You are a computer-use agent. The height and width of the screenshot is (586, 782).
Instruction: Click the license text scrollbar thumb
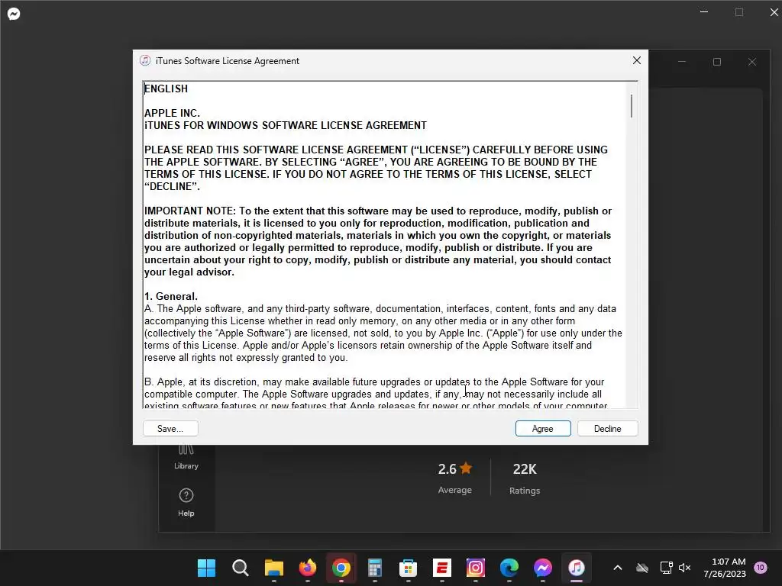click(x=632, y=106)
